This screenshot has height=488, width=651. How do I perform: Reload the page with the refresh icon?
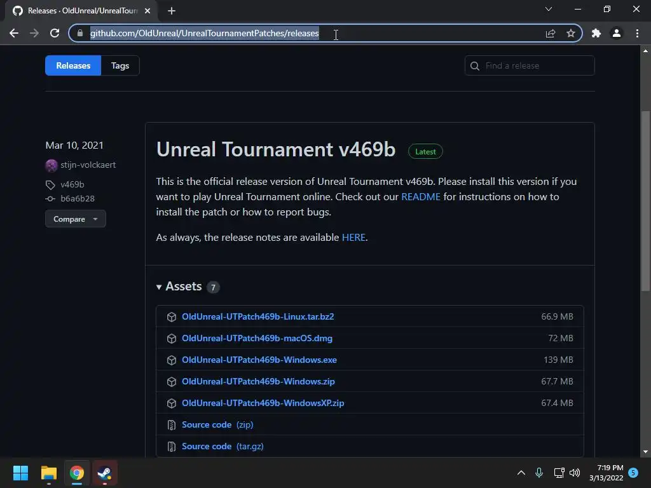55,33
